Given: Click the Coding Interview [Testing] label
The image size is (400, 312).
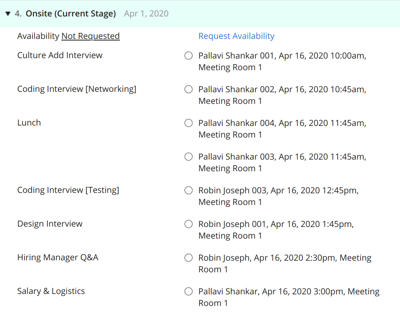Looking at the screenshot, I should (x=68, y=190).
